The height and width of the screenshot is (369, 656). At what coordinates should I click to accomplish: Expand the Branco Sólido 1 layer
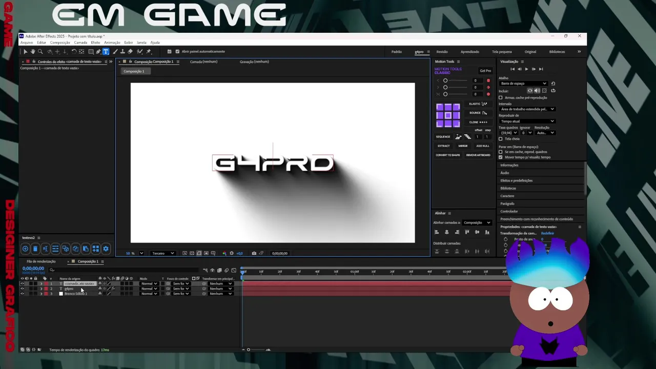pos(41,294)
